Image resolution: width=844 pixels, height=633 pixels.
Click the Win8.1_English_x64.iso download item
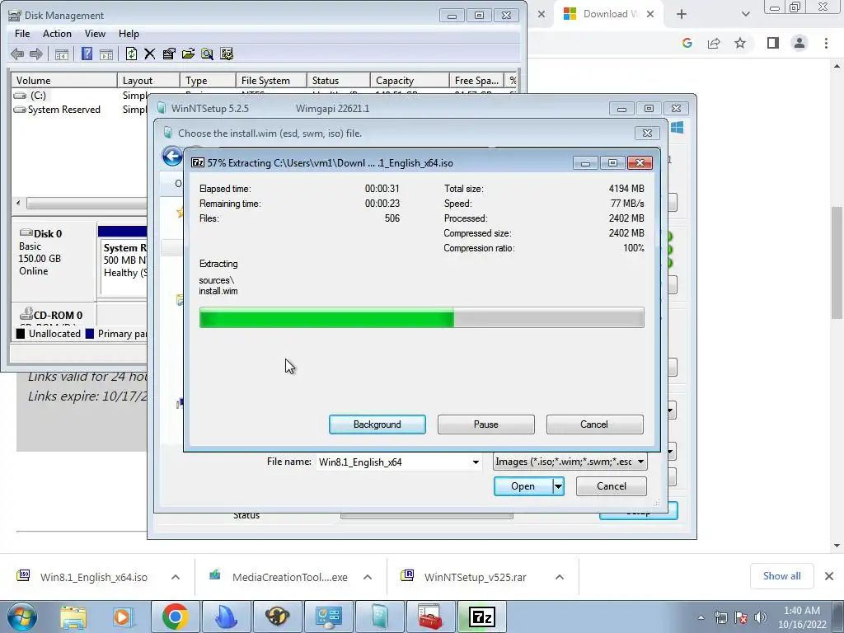click(x=94, y=577)
